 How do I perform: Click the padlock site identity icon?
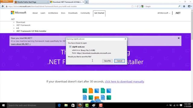7,6
